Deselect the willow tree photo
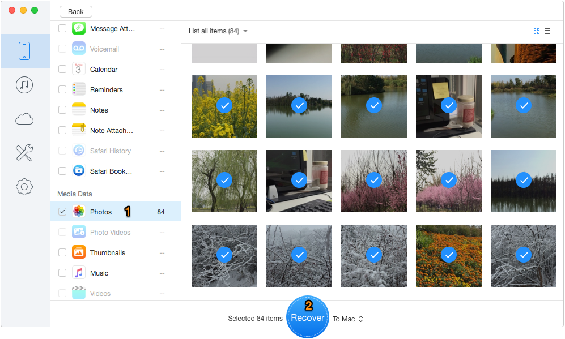This screenshot has height=339, width=565. click(x=224, y=181)
